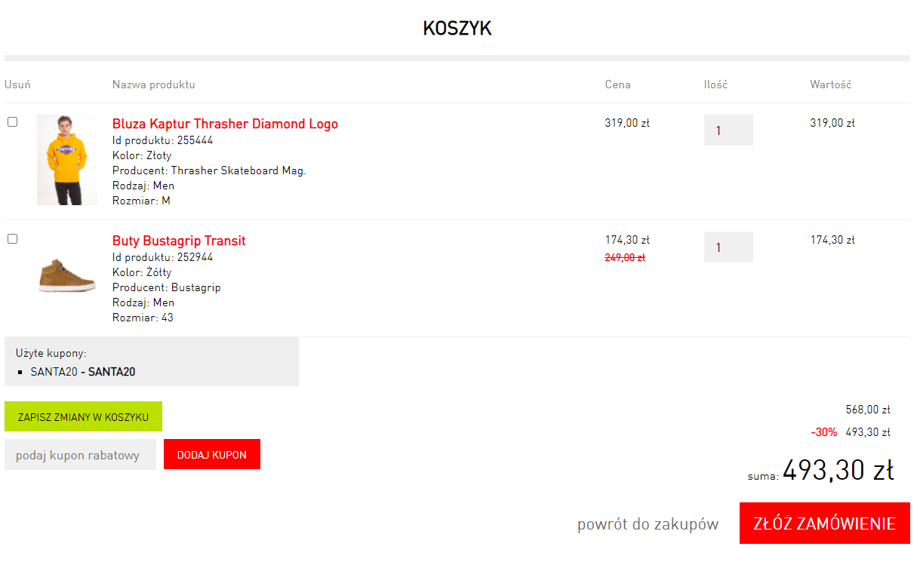Click the Usuń column header
Viewport: 920px width, 571px height.
point(17,84)
